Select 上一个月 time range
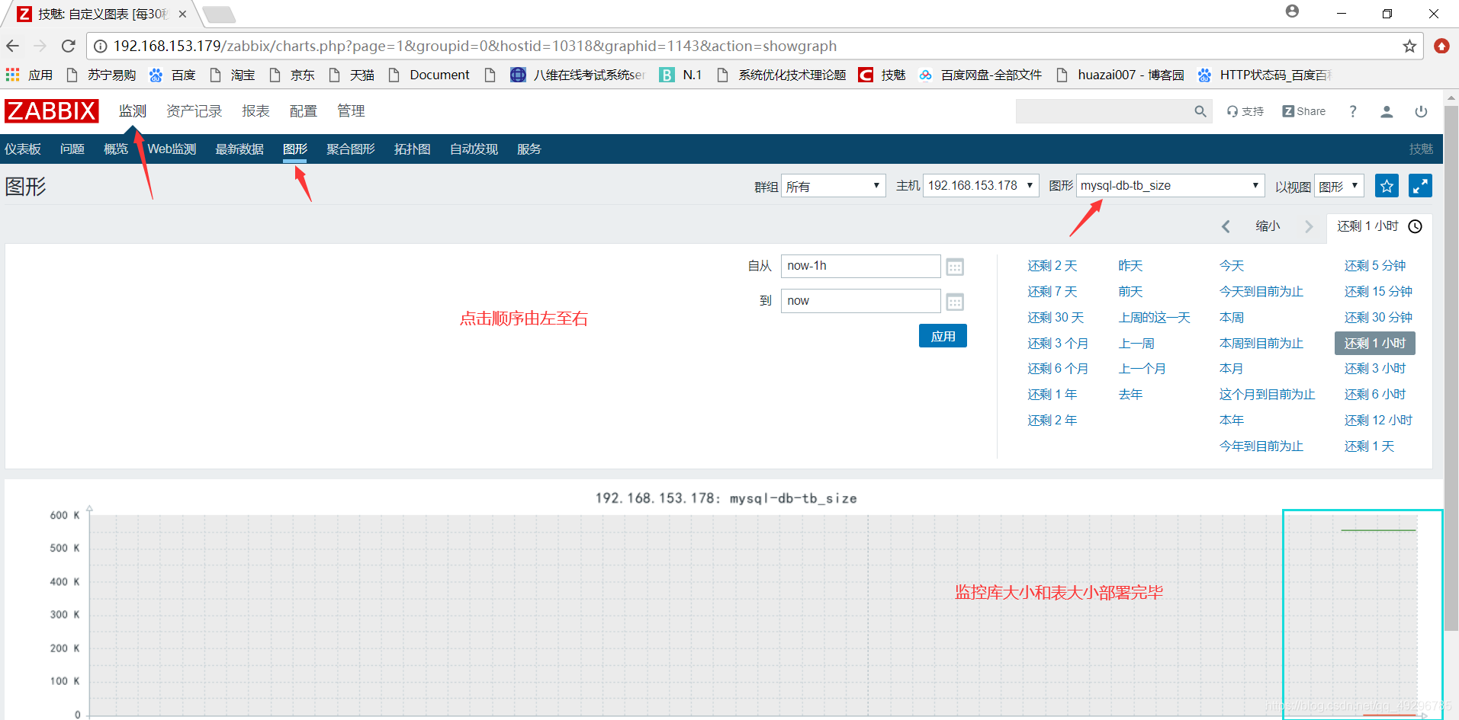 coord(1142,369)
